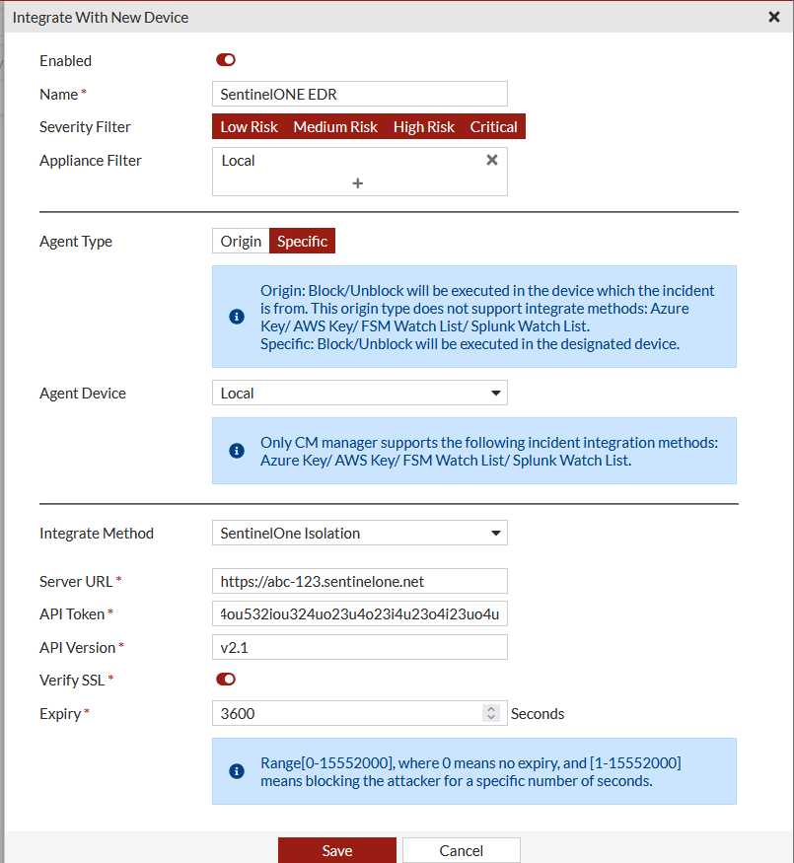Click the Expiry range explanation text
Viewport: 794px width, 863px height.
click(470, 771)
